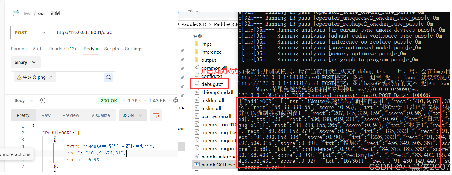This screenshot has height=175, width=452.
Task: Click the HTTP request type icon
Action: [x=15, y=13]
